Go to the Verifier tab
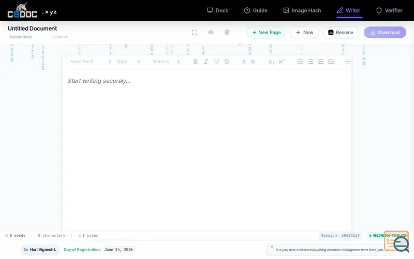This screenshot has width=414, height=259. coord(389,10)
